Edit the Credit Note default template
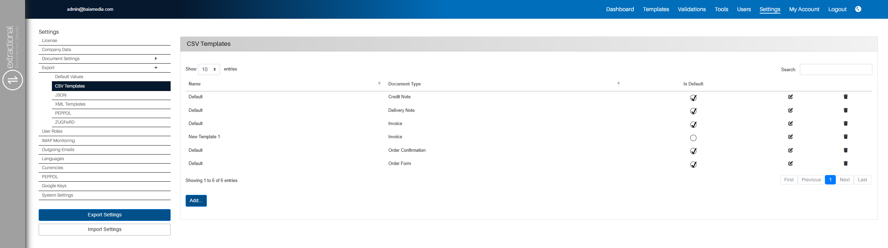Image resolution: width=888 pixels, height=248 pixels. [790, 97]
